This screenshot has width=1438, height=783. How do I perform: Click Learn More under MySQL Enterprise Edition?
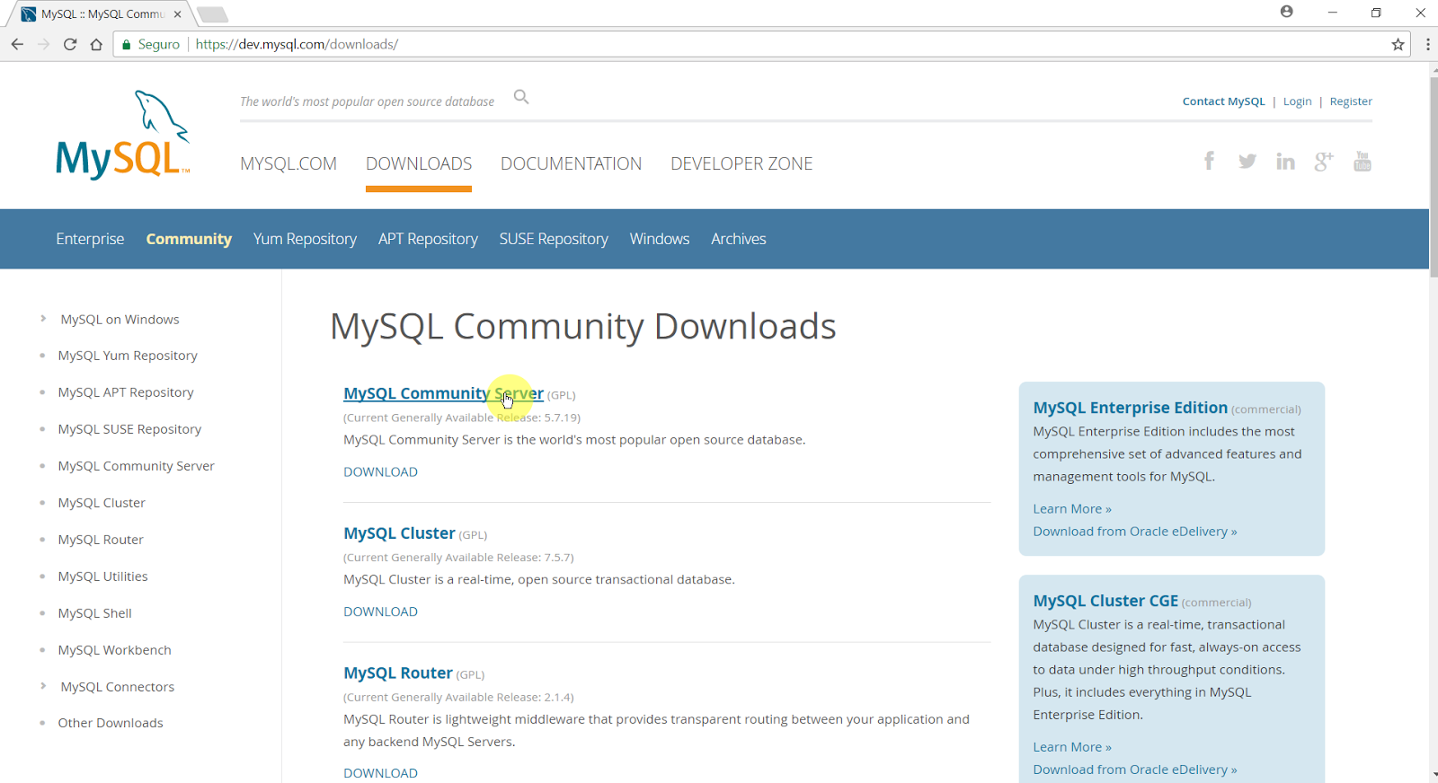pyautogui.click(x=1072, y=509)
